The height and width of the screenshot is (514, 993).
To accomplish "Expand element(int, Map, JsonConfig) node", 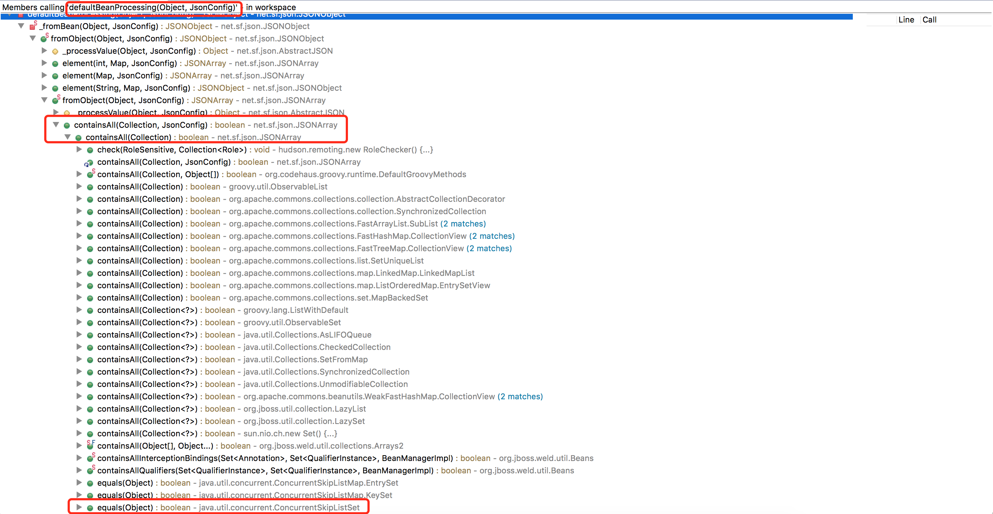I will 44,63.
